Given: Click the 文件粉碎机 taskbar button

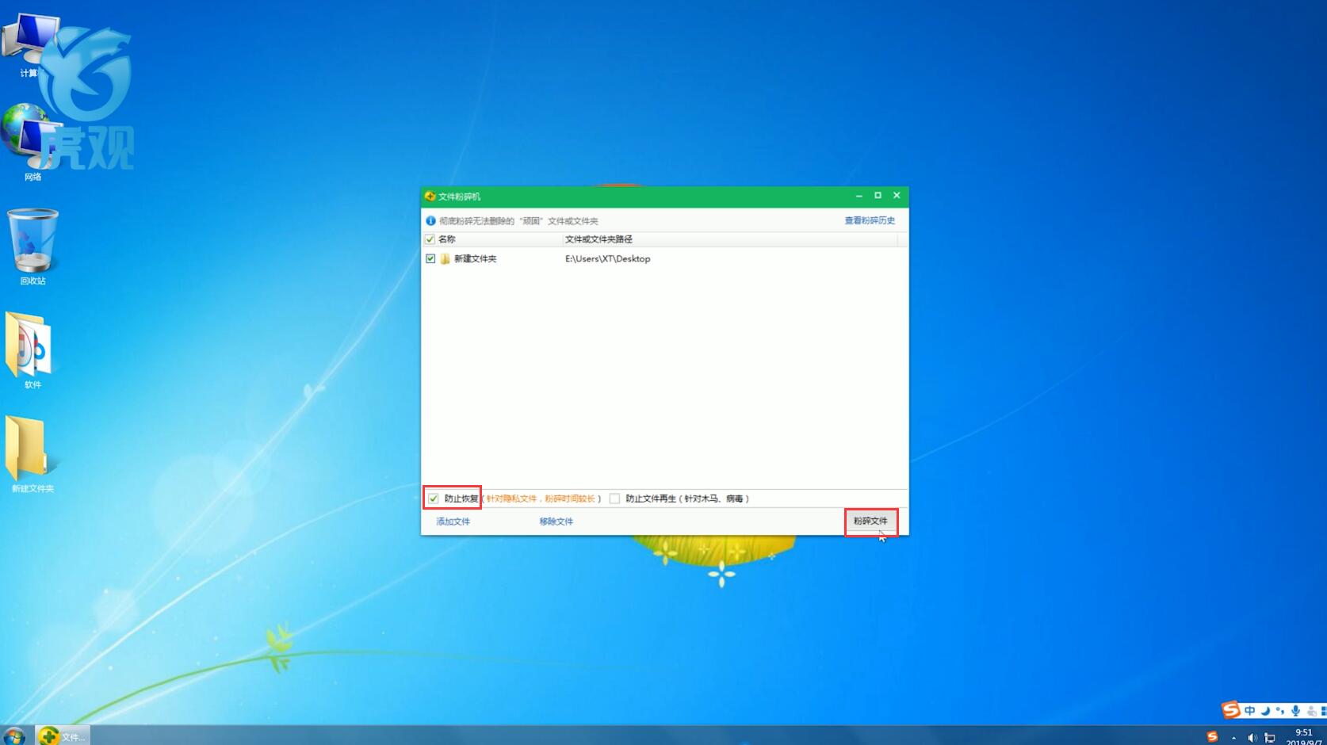Looking at the screenshot, I should tap(63, 736).
